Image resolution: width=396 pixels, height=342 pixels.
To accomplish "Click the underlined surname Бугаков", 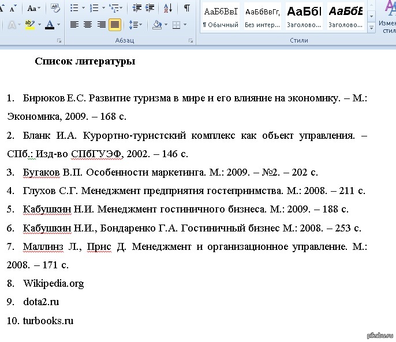I will point(42,172).
